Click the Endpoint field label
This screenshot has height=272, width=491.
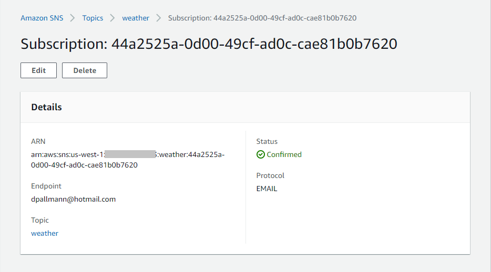(x=46, y=186)
